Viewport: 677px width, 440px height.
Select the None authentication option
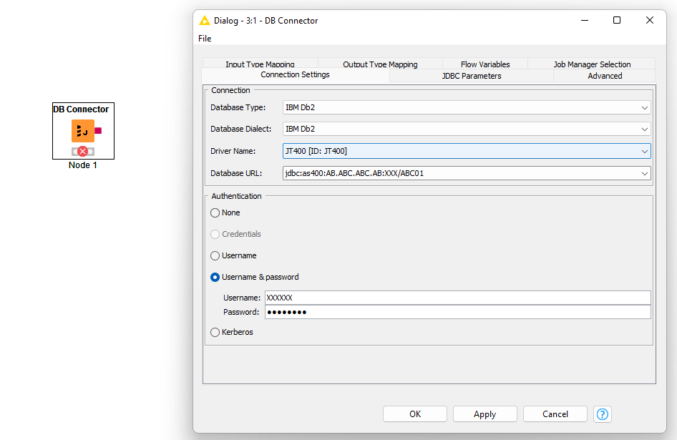click(215, 212)
